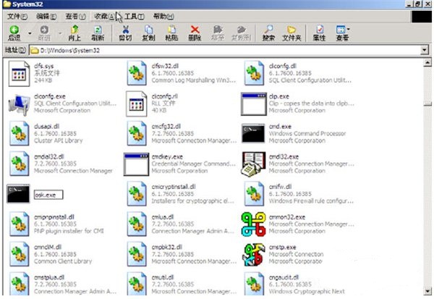Click the scroll down arrow of file list
This screenshot has width=434, height=299.
pyautogui.click(x=427, y=291)
